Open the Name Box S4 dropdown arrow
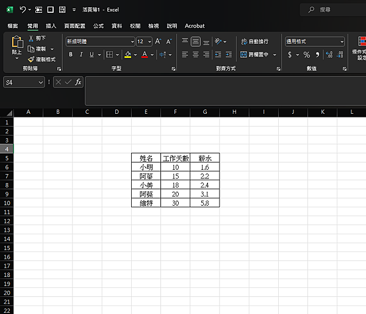The height and width of the screenshot is (314, 366). tap(41, 83)
